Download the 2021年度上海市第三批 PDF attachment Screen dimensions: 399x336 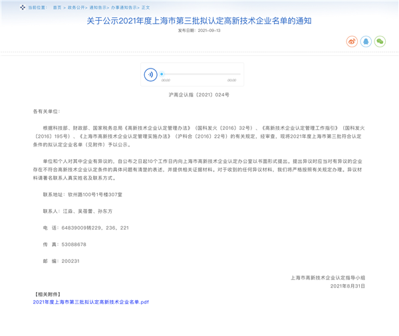(x=91, y=301)
